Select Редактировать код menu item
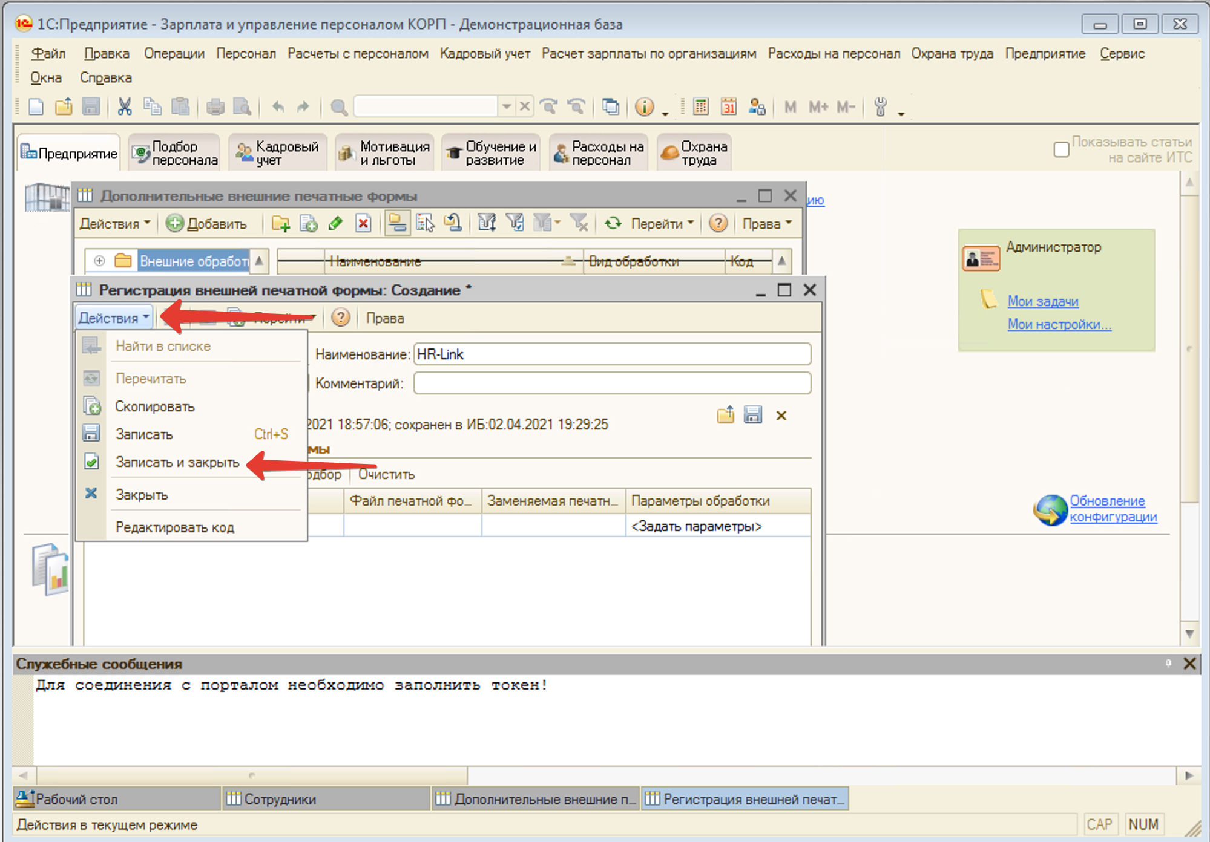This screenshot has height=842, width=1210. [x=175, y=527]
